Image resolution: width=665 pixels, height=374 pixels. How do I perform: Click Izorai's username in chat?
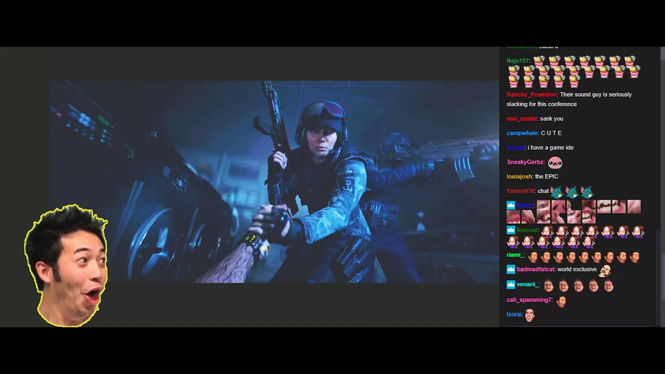514,314
